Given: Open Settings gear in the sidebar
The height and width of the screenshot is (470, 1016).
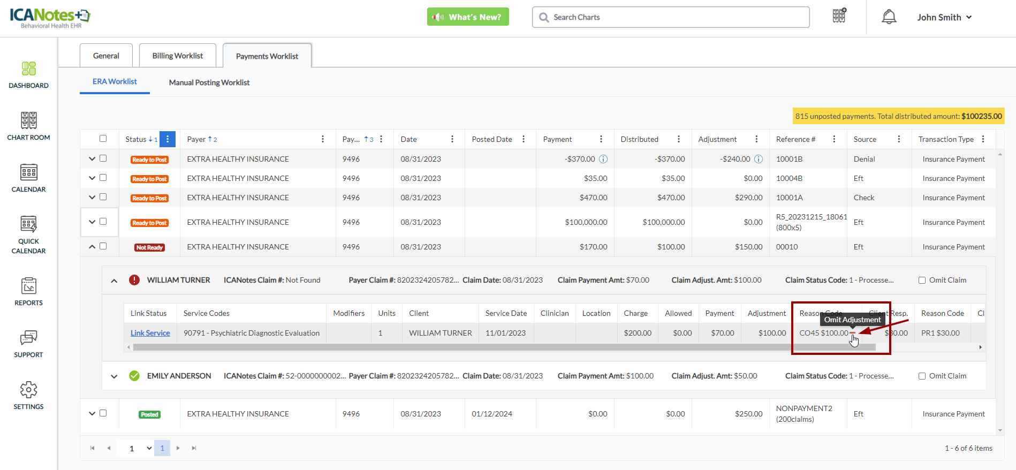Looking at the screenshot, I should (x=28, y=396).
